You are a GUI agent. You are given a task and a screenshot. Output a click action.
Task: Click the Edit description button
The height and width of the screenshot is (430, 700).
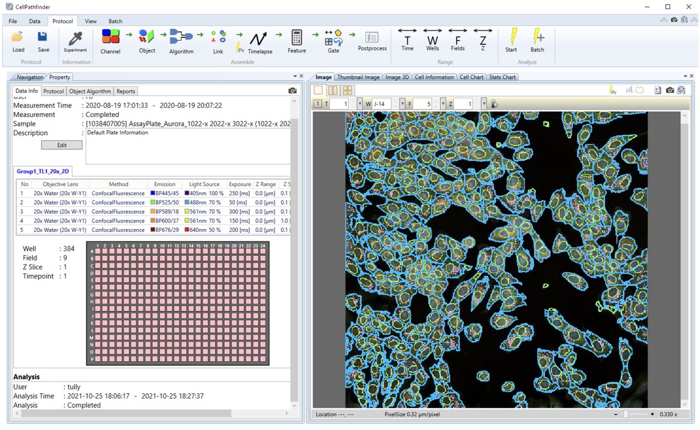pos(62,145)
